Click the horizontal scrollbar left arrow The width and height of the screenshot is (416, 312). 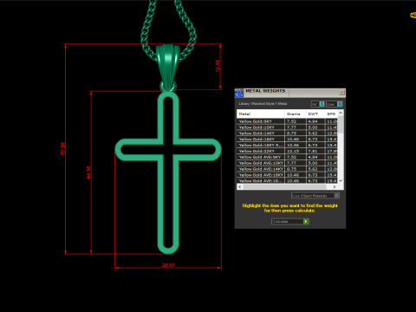click(240, 187)
